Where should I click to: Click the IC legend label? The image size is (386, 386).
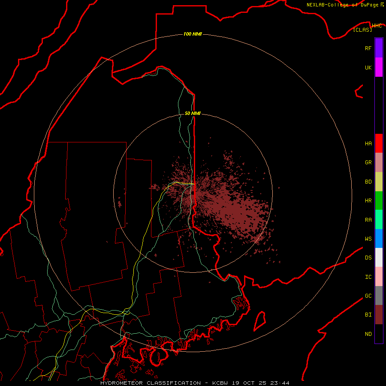pos(368,277)
